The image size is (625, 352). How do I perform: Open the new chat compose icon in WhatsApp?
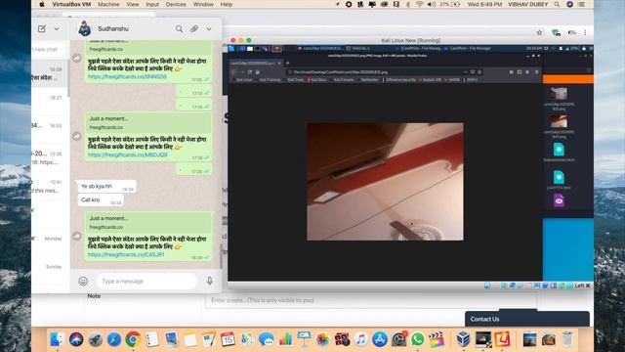coord(42,28)
